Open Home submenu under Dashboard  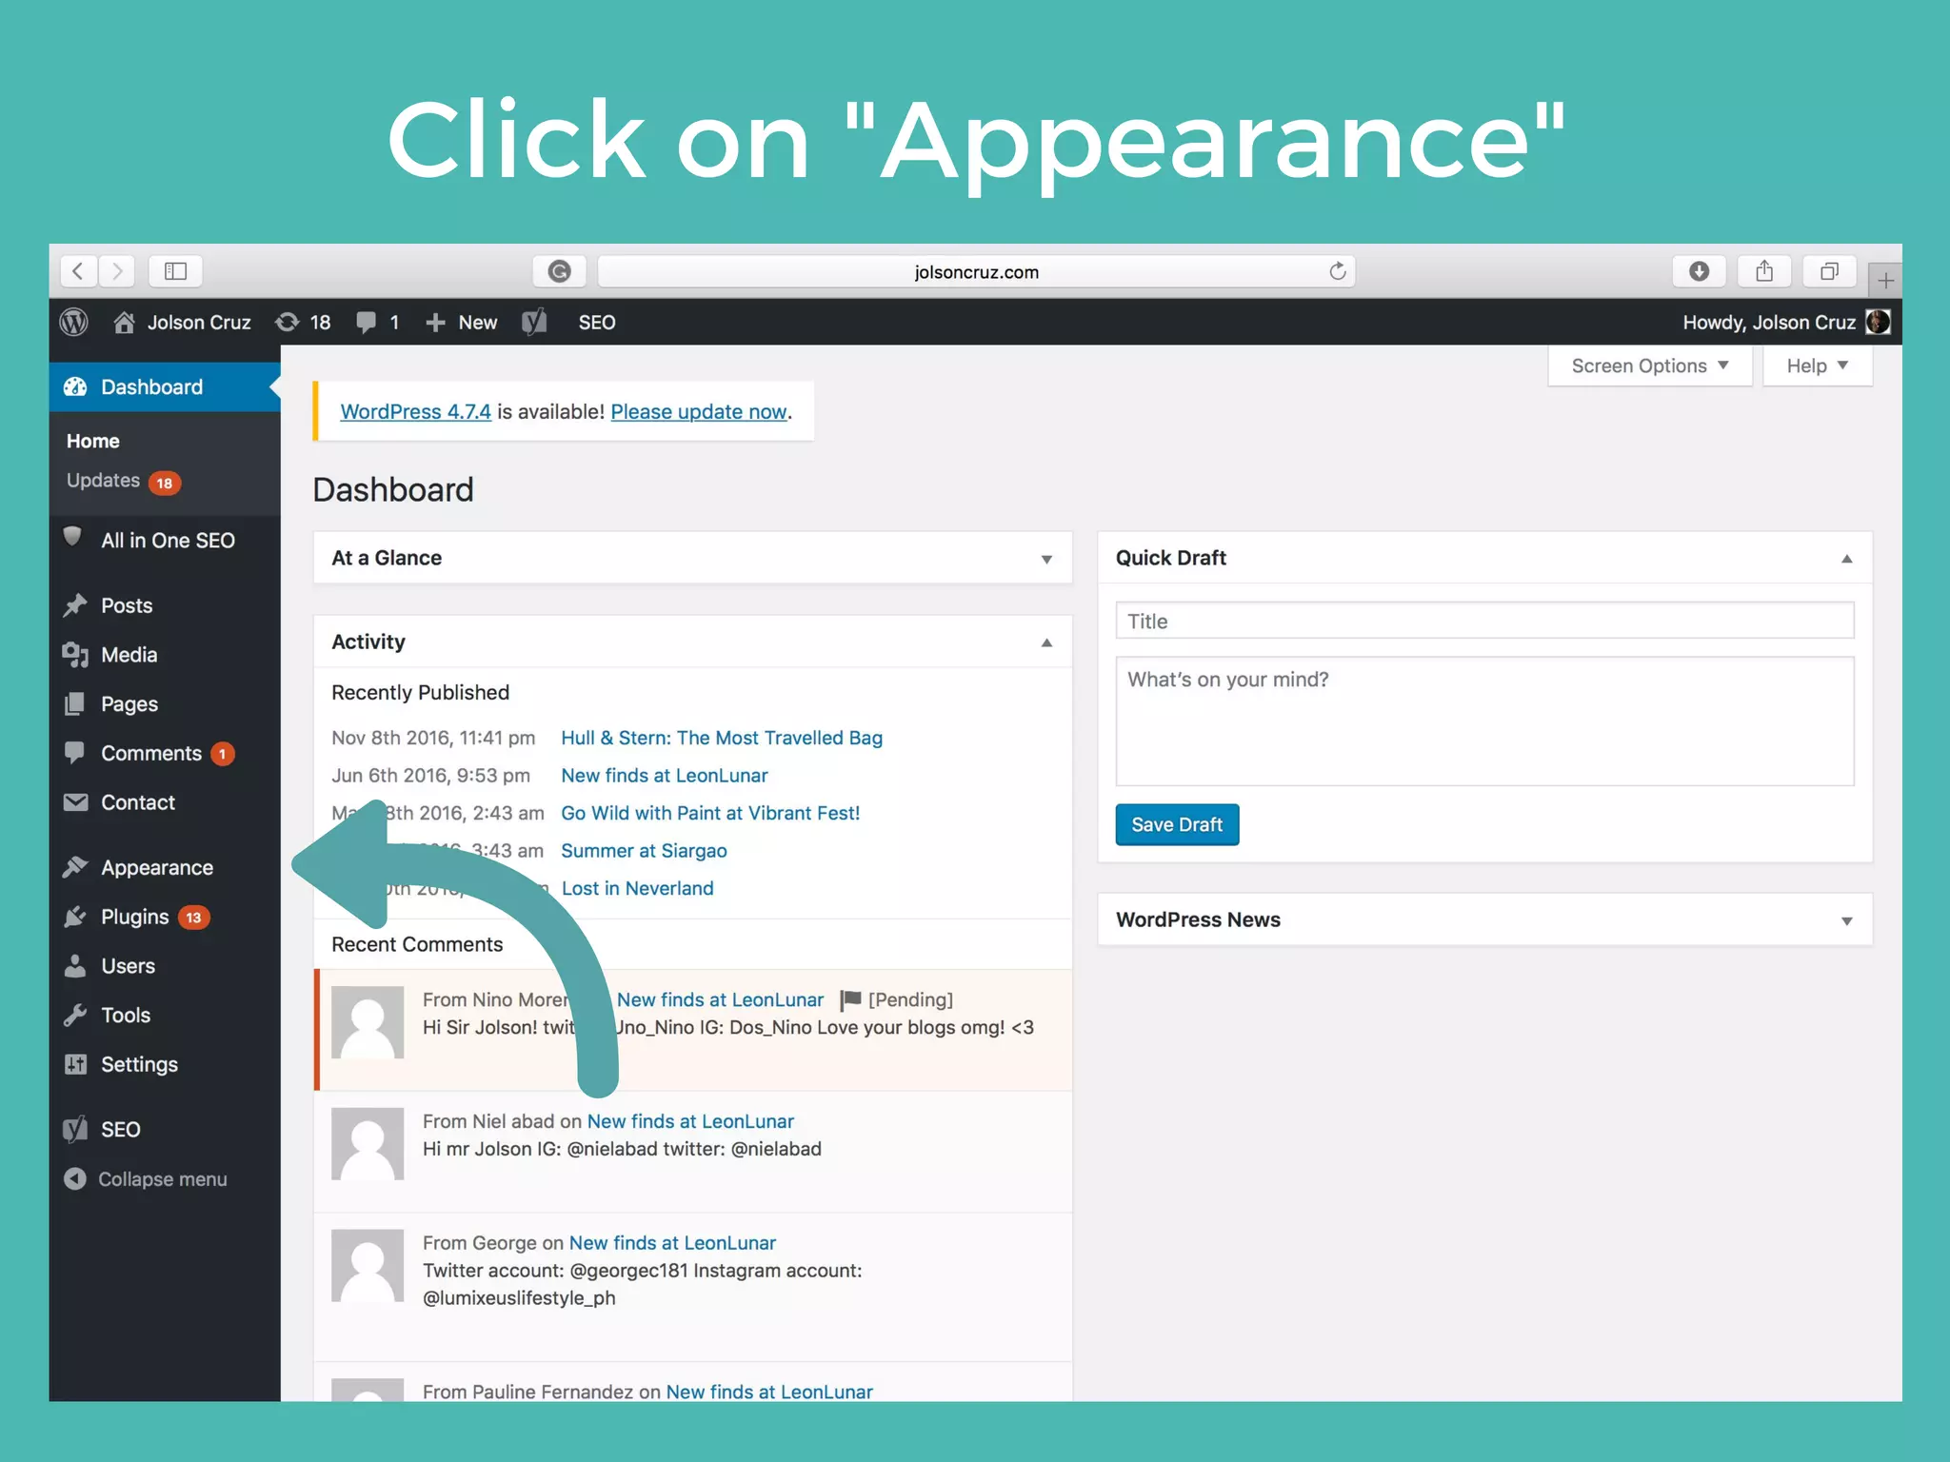pyautogui.click(x=92, y=441)
